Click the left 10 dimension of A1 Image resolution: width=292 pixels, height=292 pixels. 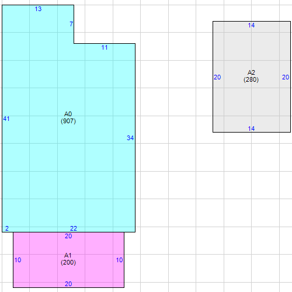coord(18,260)
